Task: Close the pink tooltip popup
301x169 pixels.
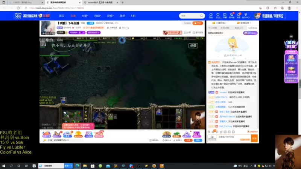Action: (x=92, y=125)
